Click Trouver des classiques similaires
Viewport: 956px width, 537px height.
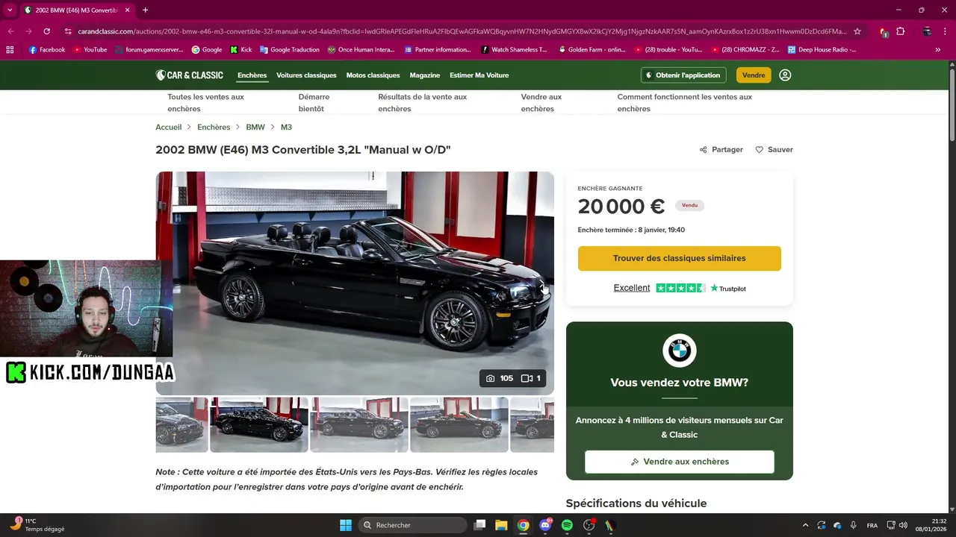[680, 258]
